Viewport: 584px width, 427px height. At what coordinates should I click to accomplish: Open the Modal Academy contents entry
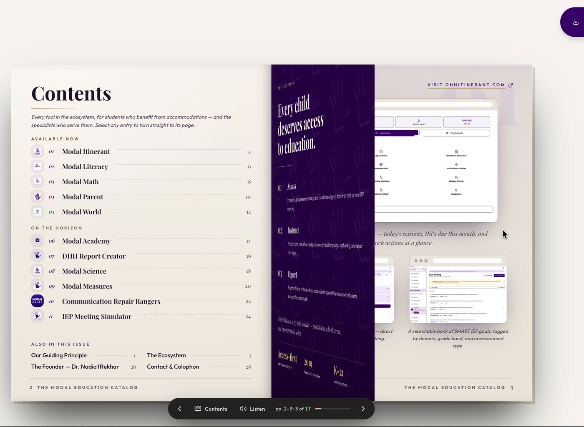click(x=141, y=241)
